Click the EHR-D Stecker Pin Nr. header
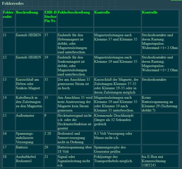 point(50,17)
